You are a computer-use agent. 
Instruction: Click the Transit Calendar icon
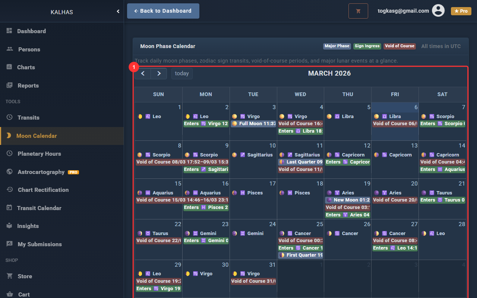click(x=9, y=208)
